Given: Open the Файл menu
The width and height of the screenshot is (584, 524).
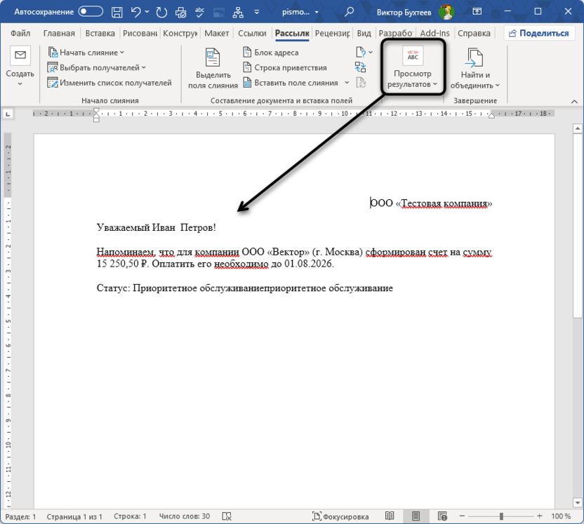Looking at the screenshot, I should (x=20, y=34).
